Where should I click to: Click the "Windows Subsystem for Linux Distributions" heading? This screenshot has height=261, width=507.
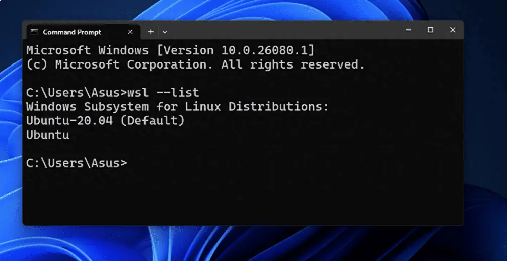(x=177, y=107)
